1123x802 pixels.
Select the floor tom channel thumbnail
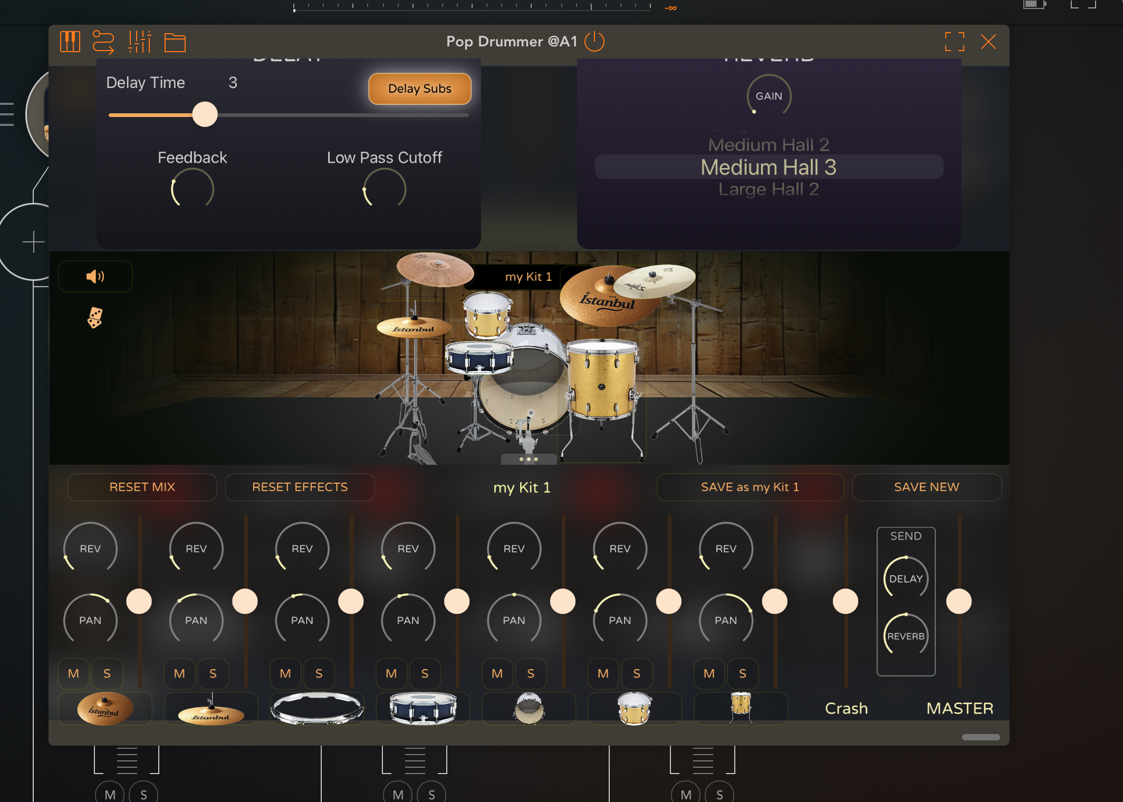click(741, 708)
